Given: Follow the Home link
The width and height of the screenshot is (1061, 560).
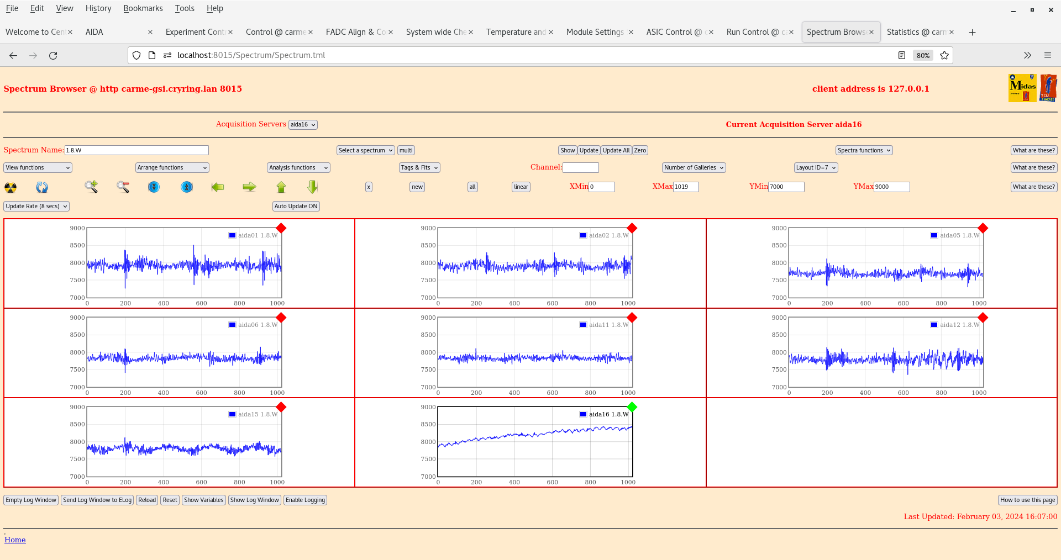Looking at the screenshot, I should point(15,540).
